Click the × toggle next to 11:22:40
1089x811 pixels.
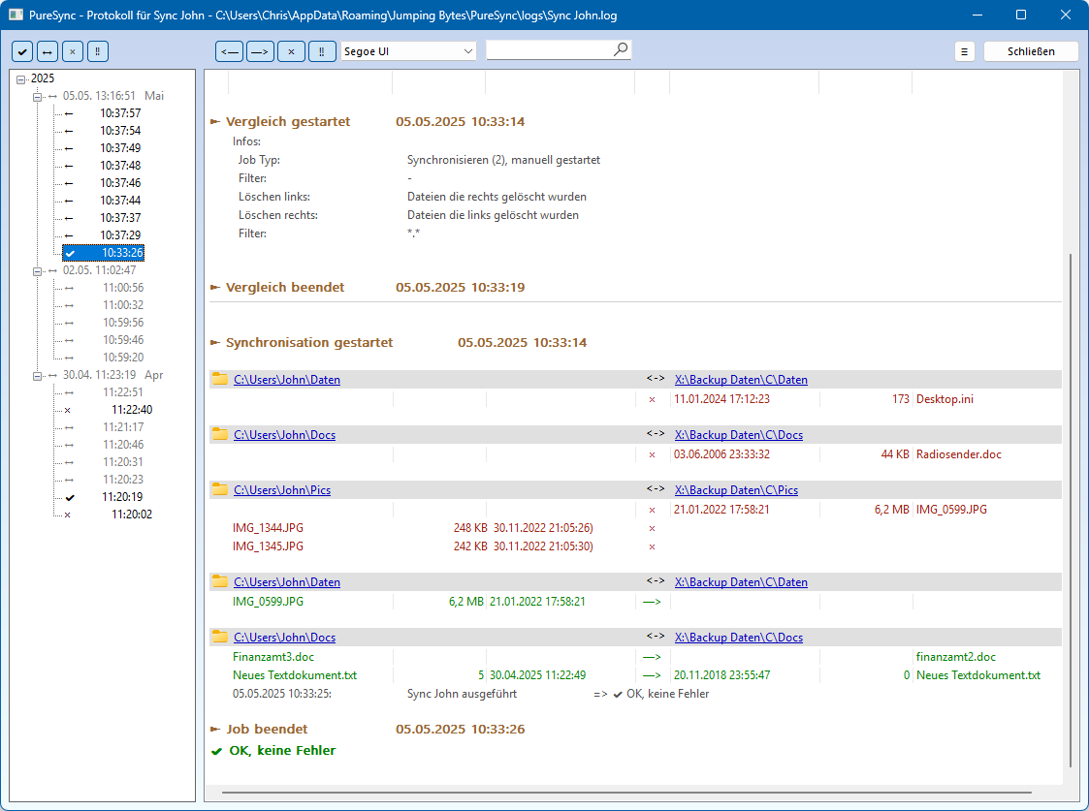pos(66,409)
